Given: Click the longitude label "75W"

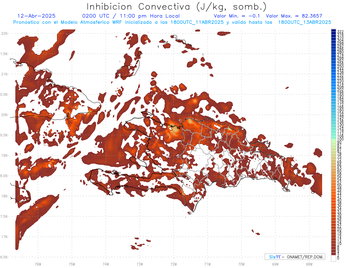Looking at the screenshot, I should click(72, 264).
